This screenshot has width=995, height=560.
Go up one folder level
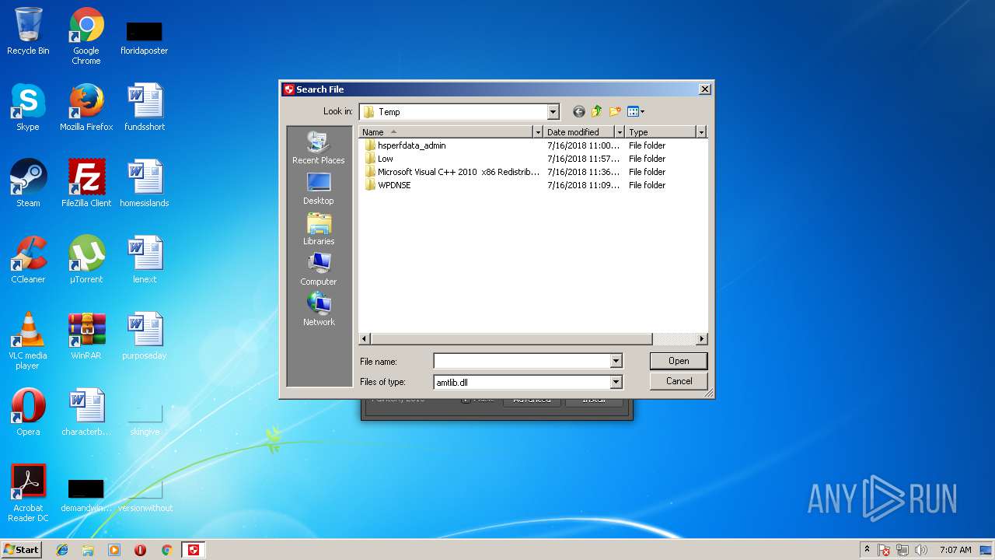pyautogui.click(x=597, y=112)
